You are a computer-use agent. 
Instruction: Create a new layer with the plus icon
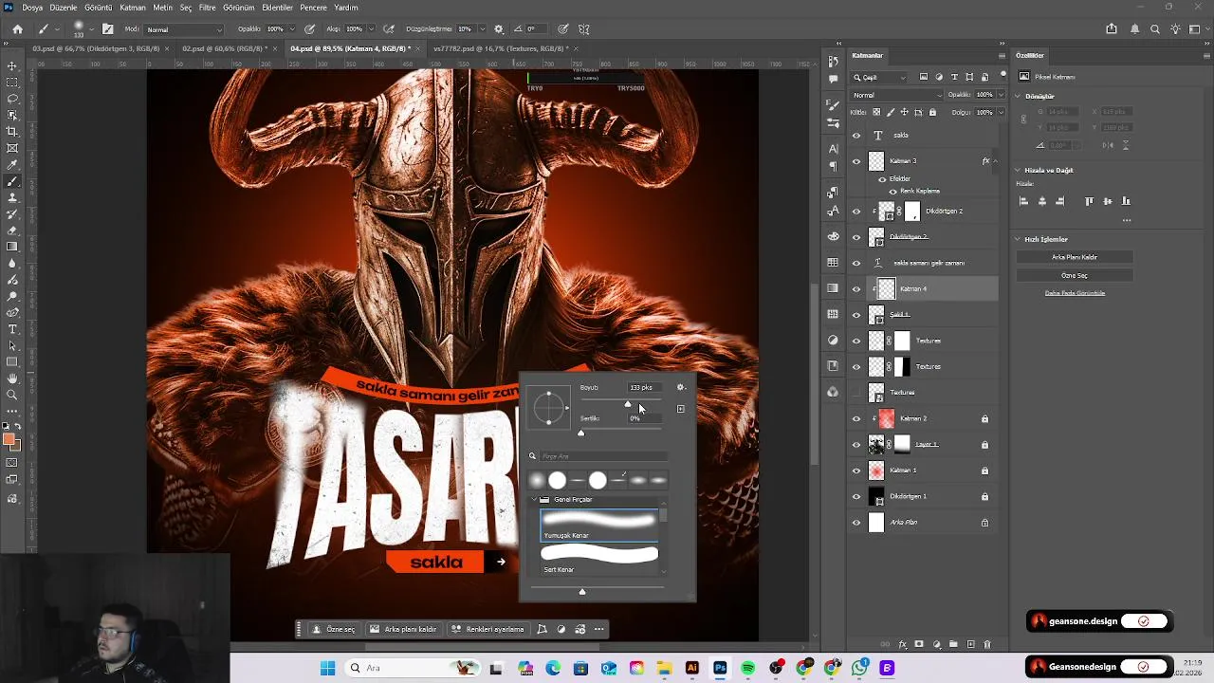click(970, 644)
